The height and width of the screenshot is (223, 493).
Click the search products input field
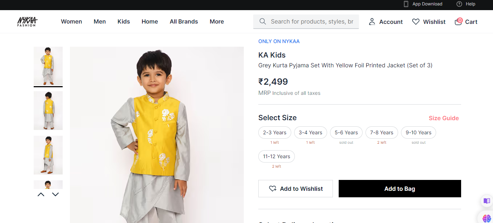[x=312, y=22]
